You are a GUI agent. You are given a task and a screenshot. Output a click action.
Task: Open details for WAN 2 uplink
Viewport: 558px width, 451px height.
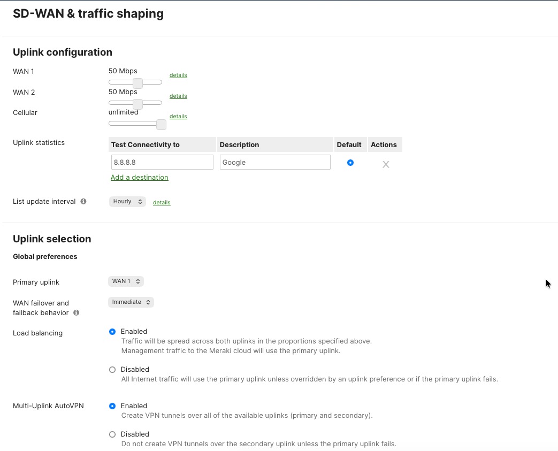tap(178, 96)
